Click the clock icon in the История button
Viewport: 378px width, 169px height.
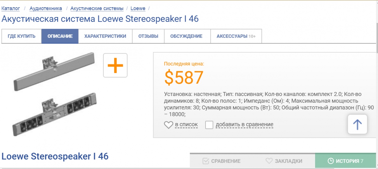tap(331, 161)
